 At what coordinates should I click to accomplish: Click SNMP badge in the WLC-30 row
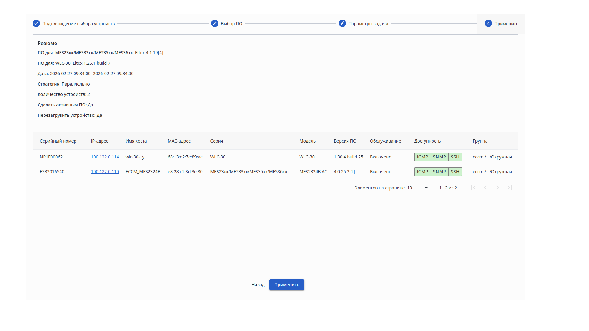[x=439, y=157]
